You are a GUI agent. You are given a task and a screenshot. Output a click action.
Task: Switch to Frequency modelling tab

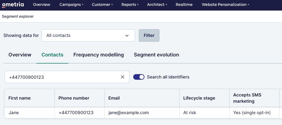click(x=99, y=55)
